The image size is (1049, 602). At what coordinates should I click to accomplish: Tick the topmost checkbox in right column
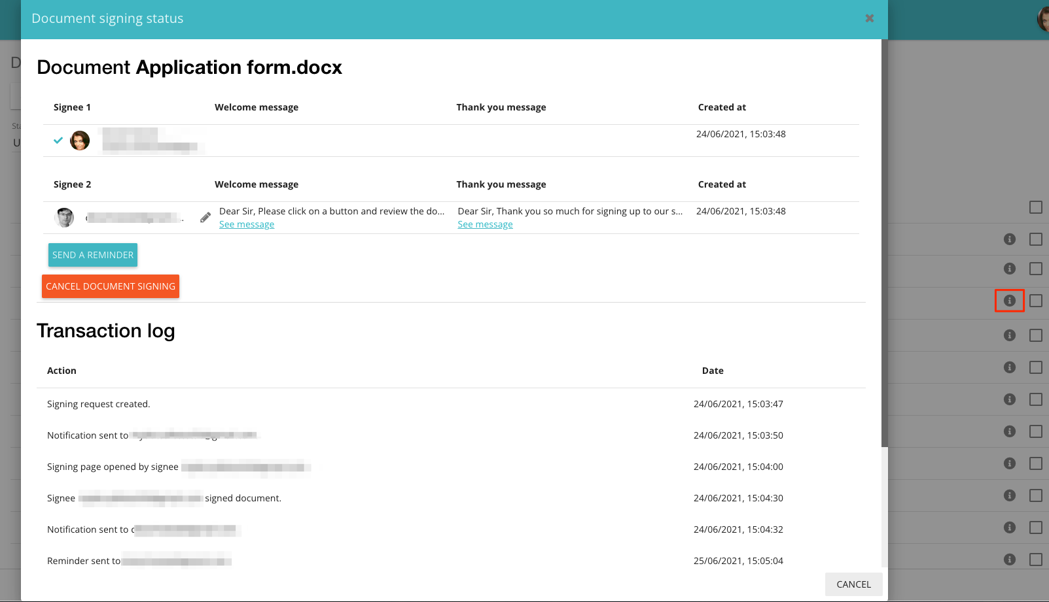point(1035,207)
